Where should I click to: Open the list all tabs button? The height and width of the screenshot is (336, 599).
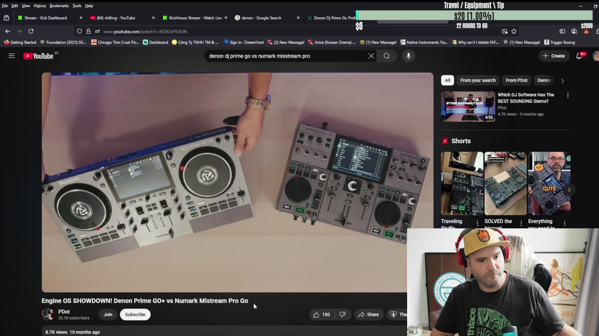(6, 18)
